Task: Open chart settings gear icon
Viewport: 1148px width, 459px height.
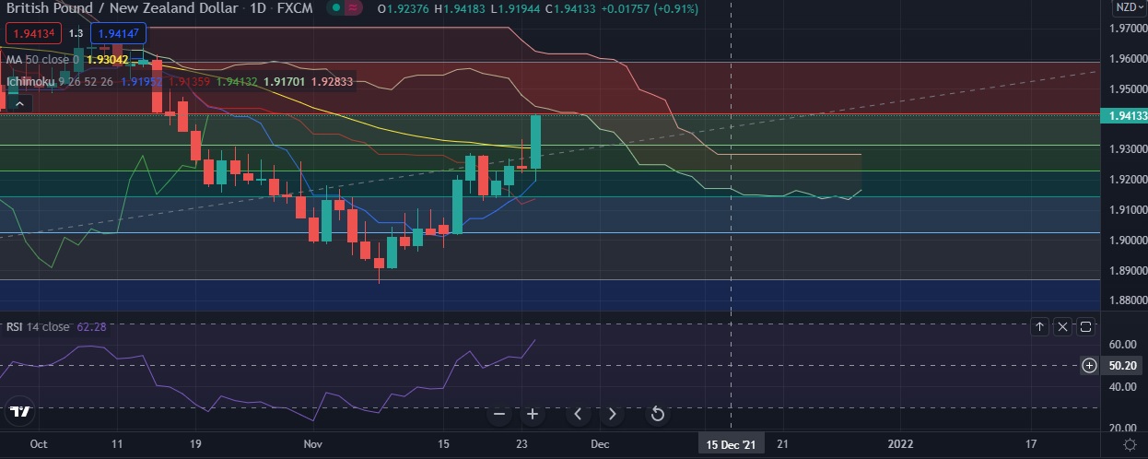Action: 1130,444
